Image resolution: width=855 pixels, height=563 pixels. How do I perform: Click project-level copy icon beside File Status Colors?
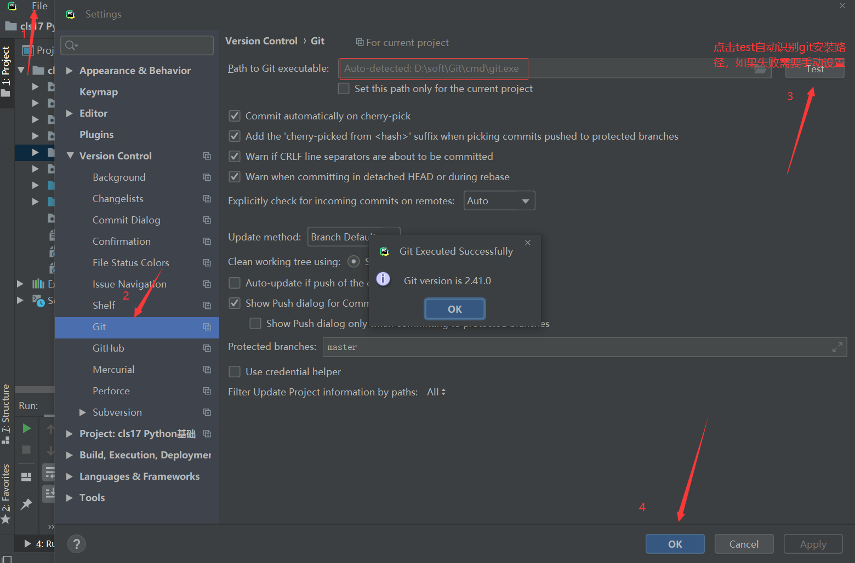(207, 263)
